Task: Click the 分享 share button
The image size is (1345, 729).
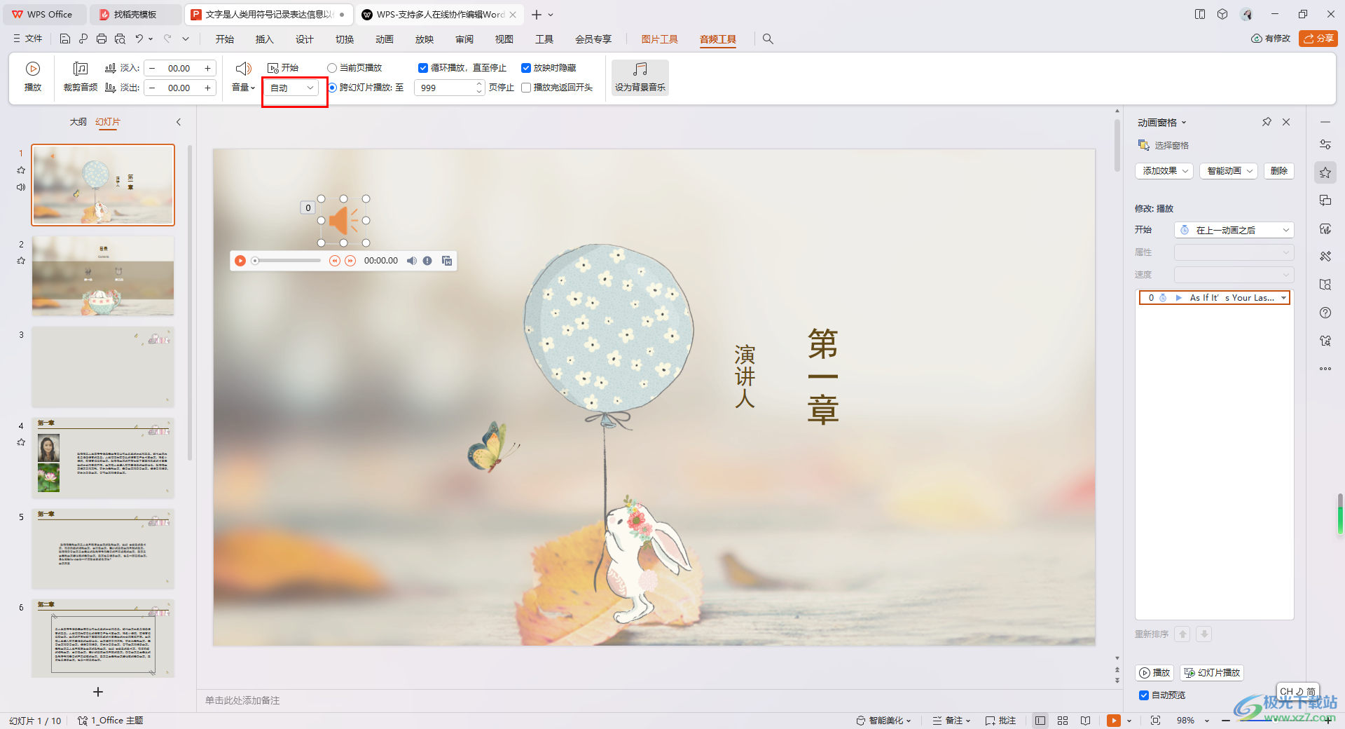Action: pos(1318,39)
